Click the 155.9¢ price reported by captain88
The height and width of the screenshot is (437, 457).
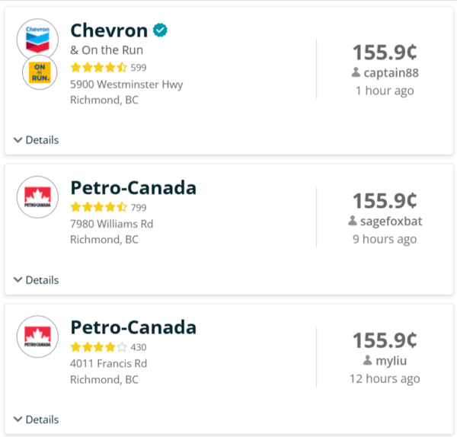click(x=384, y=53)
